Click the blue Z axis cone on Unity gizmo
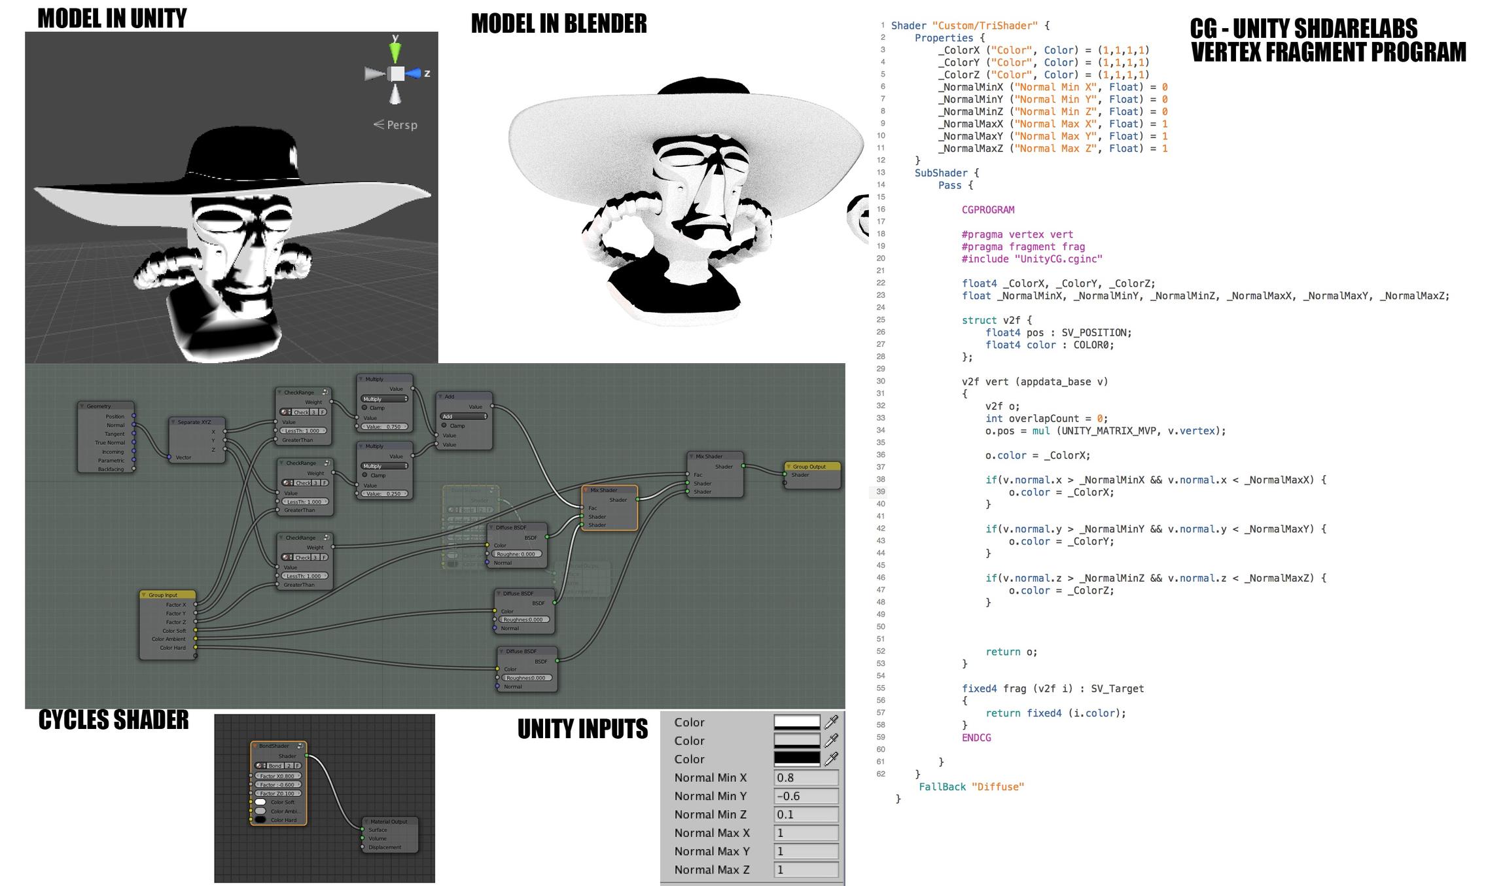The height and width of the screenshot is (886, 1505). tap(414, 73)
